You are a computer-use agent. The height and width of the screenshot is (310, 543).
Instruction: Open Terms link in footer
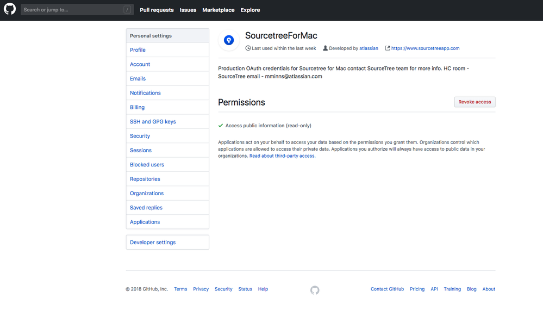click(180, 289)
